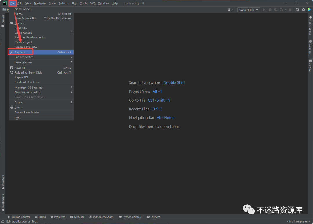The image size is (313, 224).
Task: Select Remote Development... menu entry
Action: tap(41, 37)
